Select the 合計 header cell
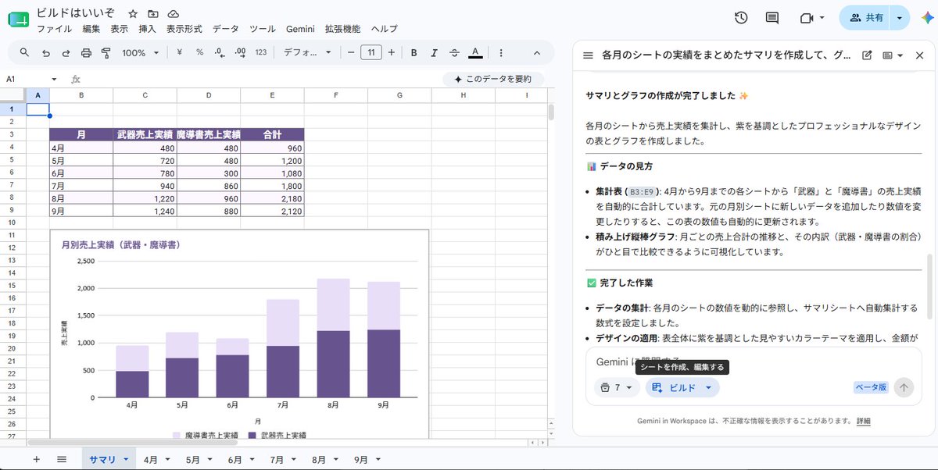The image size is (938, 470). (272, 134)
